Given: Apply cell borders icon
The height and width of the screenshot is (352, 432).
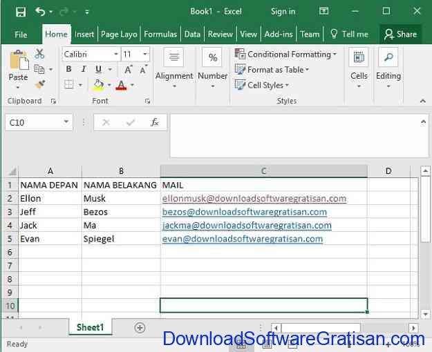Looking at the screenshot, I should click(68, 84).
